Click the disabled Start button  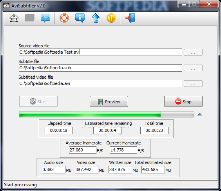point(38,101)
